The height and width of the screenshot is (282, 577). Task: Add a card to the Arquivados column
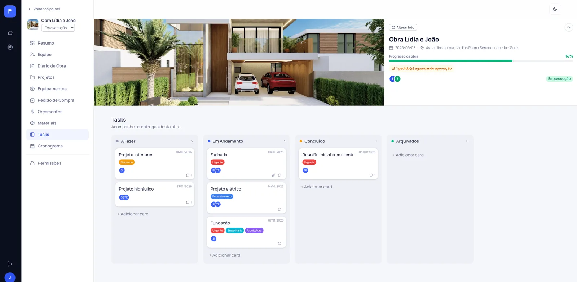pos(408,155)
